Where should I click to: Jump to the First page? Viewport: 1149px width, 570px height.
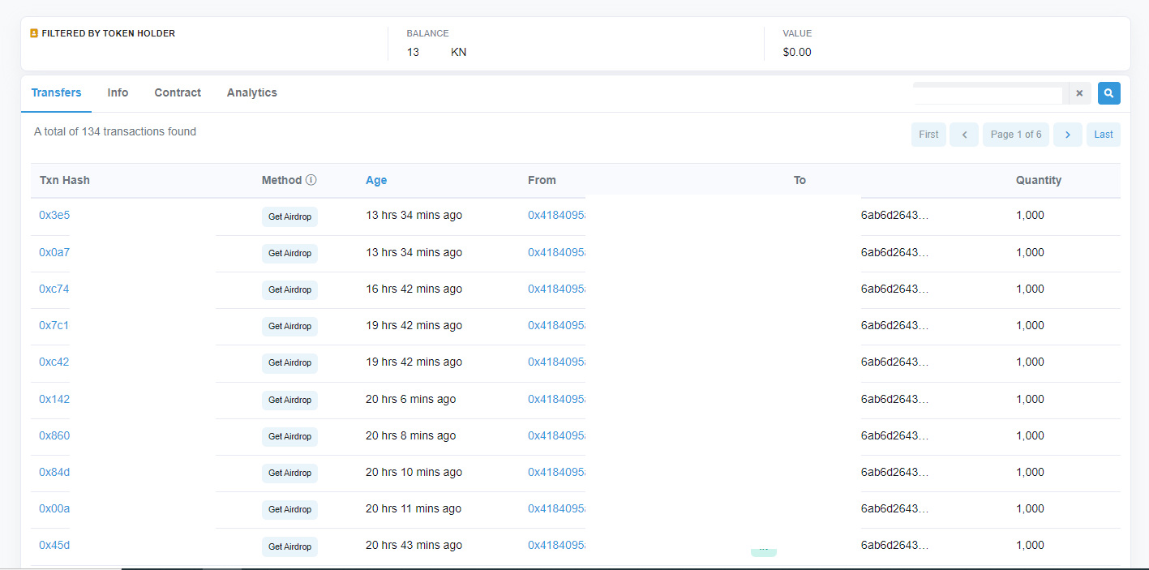pos(928,135)
